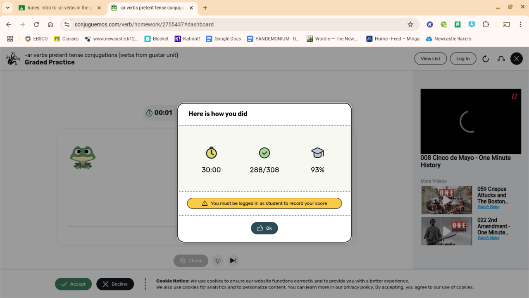The image size is (529, 298).
Task: Click the skip-to-next icon beside the hint
Action: [233, 261]
